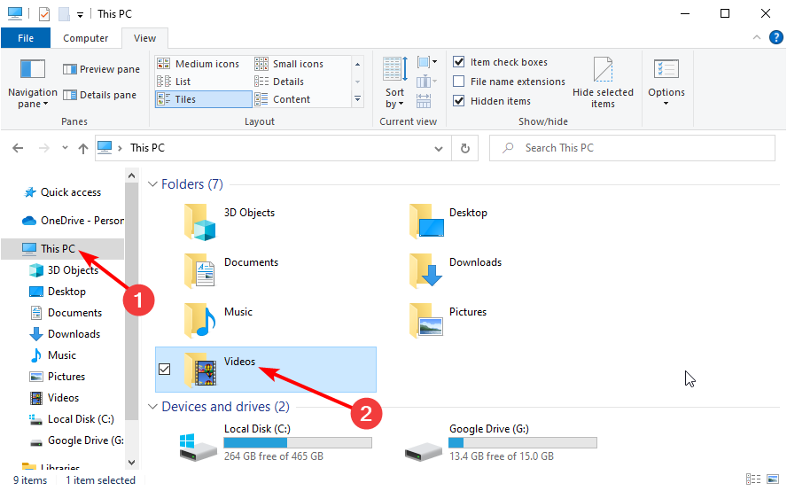Image resolution: width=787 pixels, height=491 pixels.
Task: Switch to the View tab
Action: click(144, 38)
